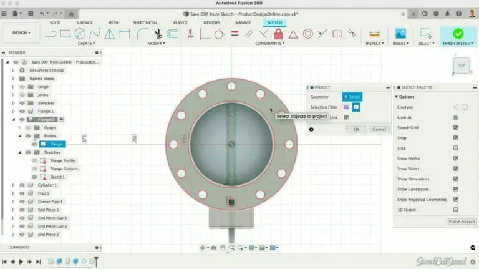
Task: Open the Inspect measure ruler tool
Action: (x=374, y=34)
